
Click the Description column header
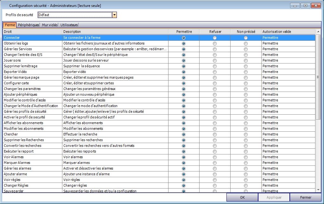click(115, 32)
